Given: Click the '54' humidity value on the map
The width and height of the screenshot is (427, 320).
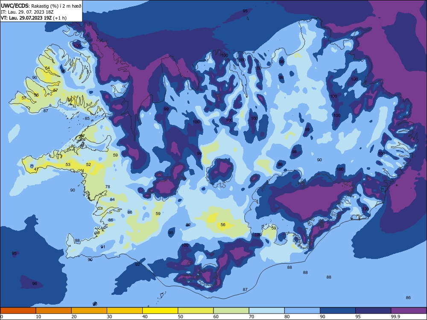Looking at the screenshot, I should pos(47,68).
